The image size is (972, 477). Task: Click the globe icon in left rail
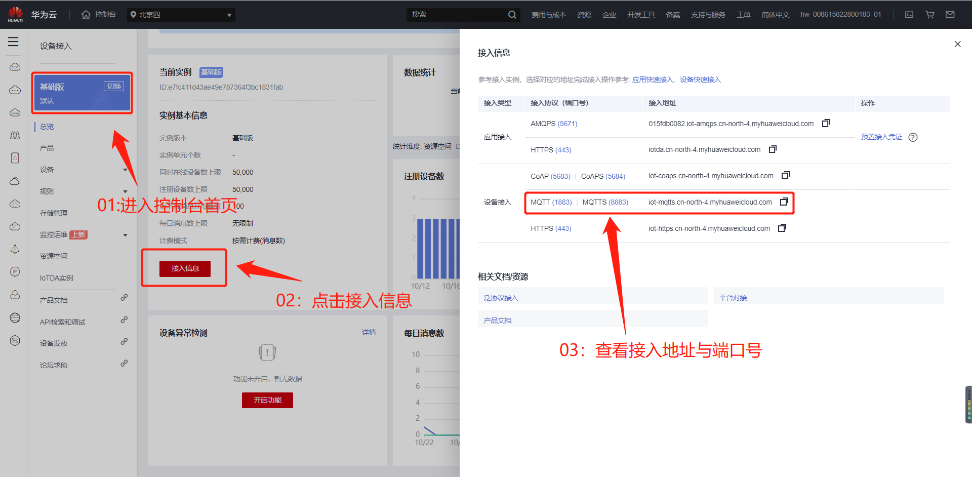pos(15,317)
